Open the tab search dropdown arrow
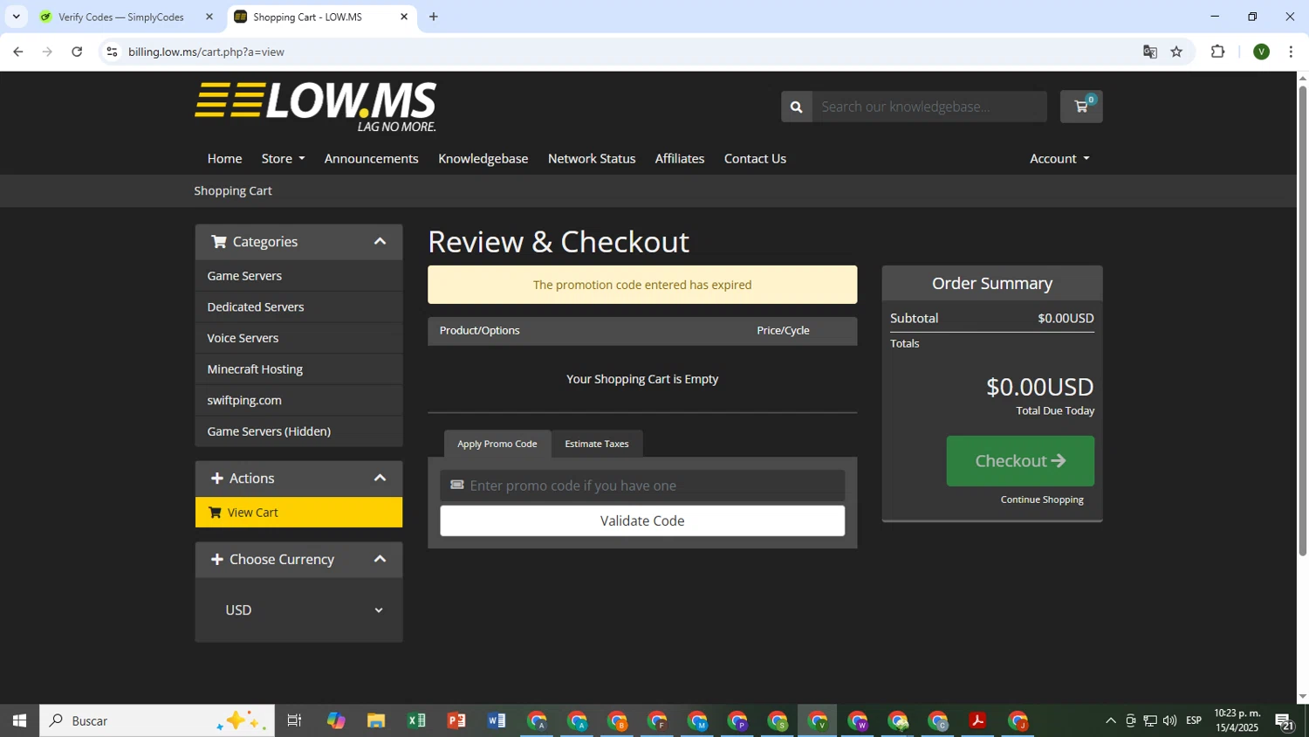Screen dimensions: 1309x737 [x=16, y=17]
